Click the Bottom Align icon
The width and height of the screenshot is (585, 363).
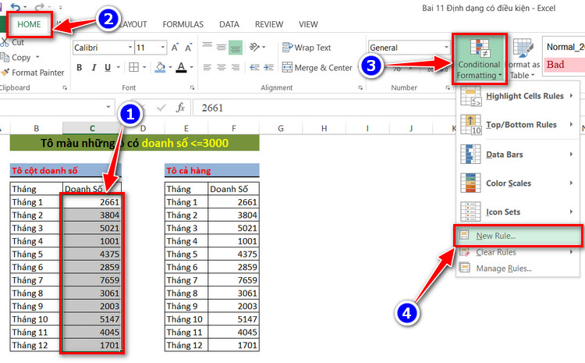pos(236,47)
